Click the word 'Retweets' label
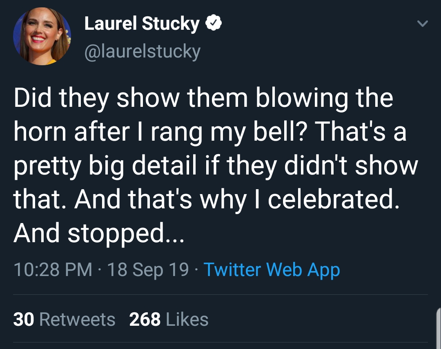 [77, 320]
